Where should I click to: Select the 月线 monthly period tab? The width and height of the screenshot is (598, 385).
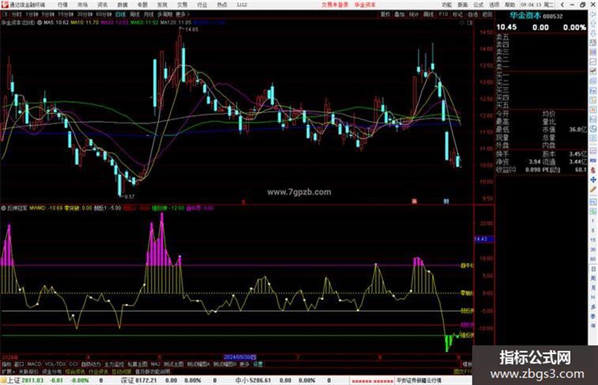pos(148,15)
